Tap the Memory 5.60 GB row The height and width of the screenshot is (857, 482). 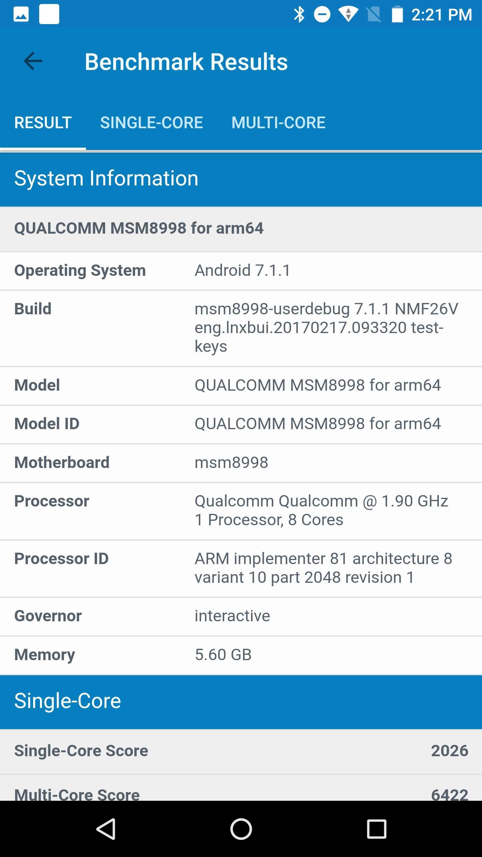tap(241, 655)
